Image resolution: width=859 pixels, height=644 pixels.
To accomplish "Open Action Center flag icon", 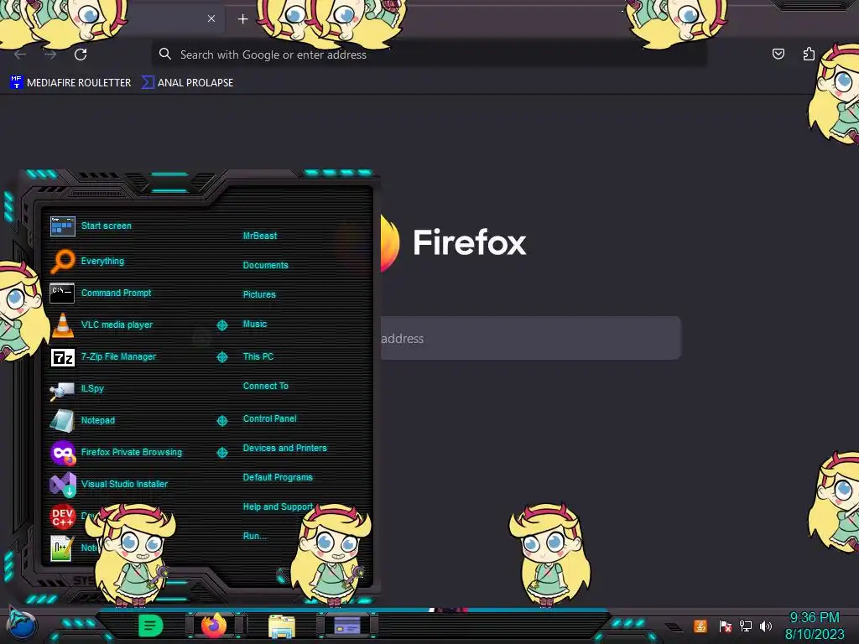I will tap(725, 626).
